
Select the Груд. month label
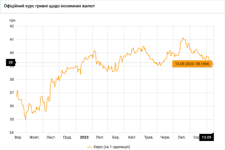click(x=67, y=137)
